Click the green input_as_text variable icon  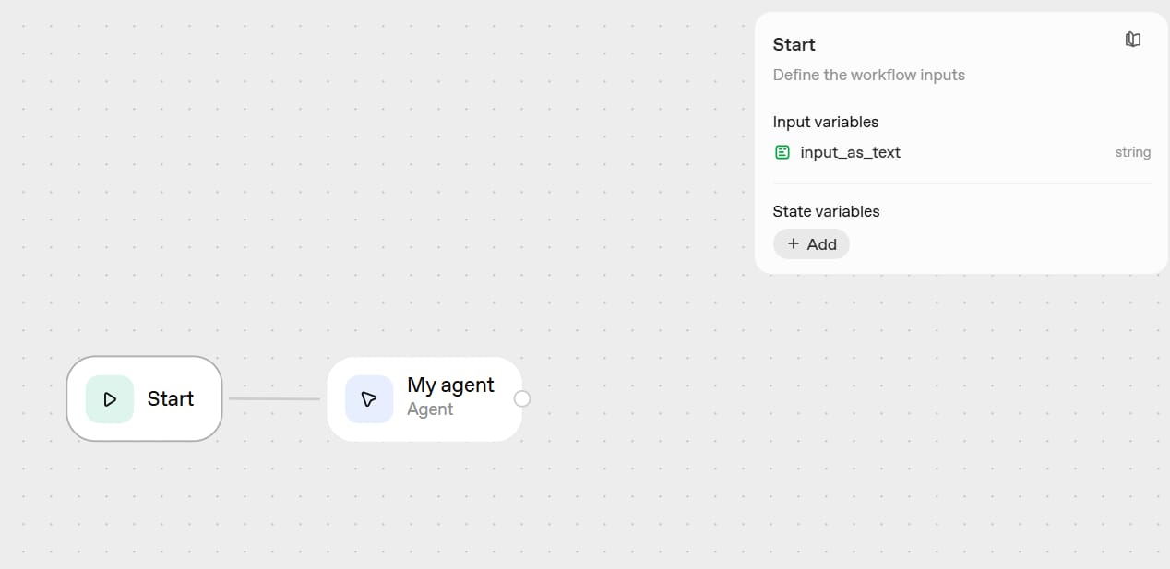pyautogui.click(x=782, y=152)
